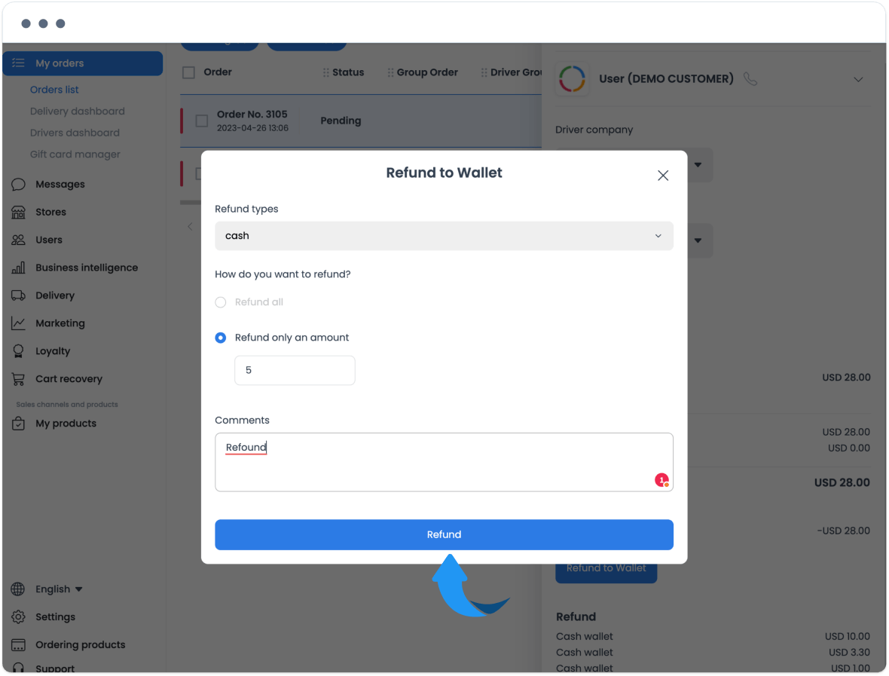Click the red grammar badge in Comments
889x676 pixels.
(x=661, y=480)
